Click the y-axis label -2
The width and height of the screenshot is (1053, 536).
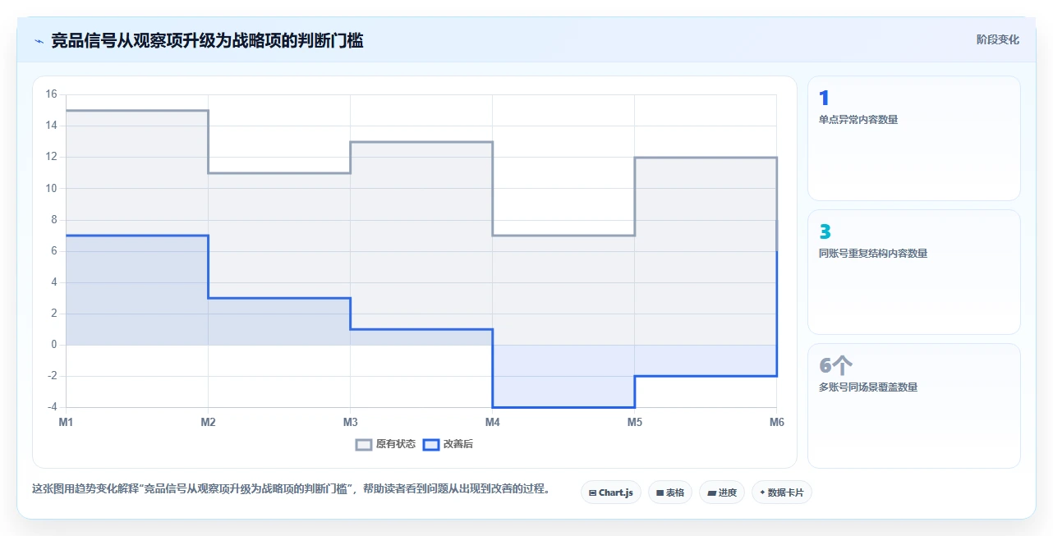(52, 376)
